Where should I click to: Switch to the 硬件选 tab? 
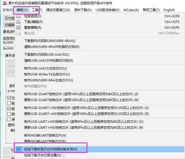(9, 55)
